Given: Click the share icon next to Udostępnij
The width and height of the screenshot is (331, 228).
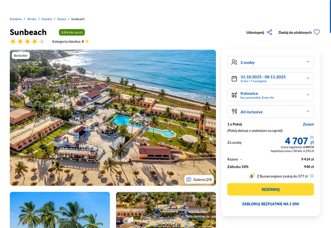Looking at the screenshot, I should [269, 33].
